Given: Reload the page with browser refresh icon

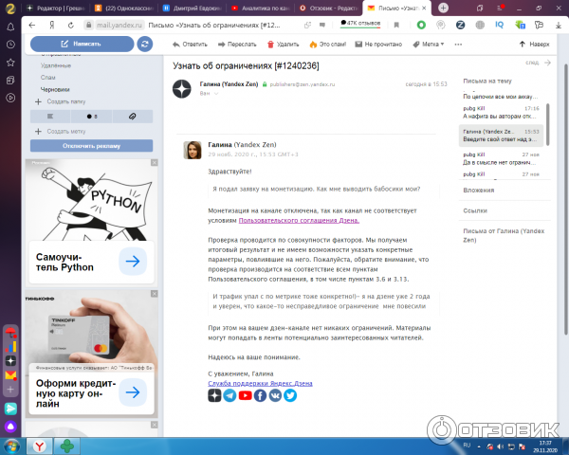Looking at the screenshot, I should [x=71, y=25].
